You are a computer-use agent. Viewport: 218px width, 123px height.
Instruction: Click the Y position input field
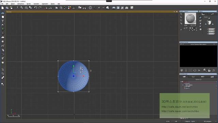click(x=211, y=31)
